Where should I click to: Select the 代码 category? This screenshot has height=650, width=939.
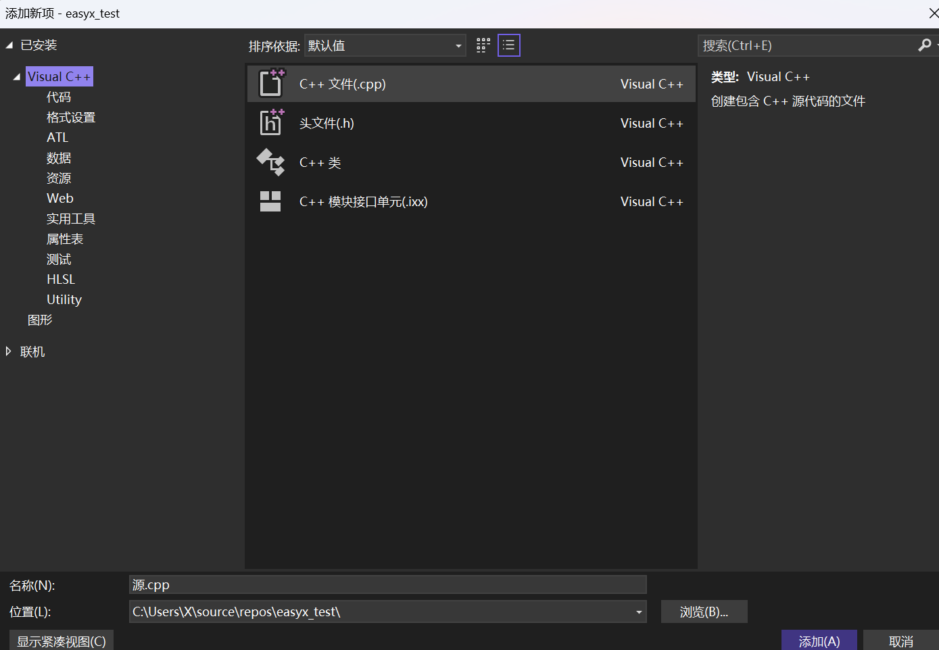click(x=59, y=97)
